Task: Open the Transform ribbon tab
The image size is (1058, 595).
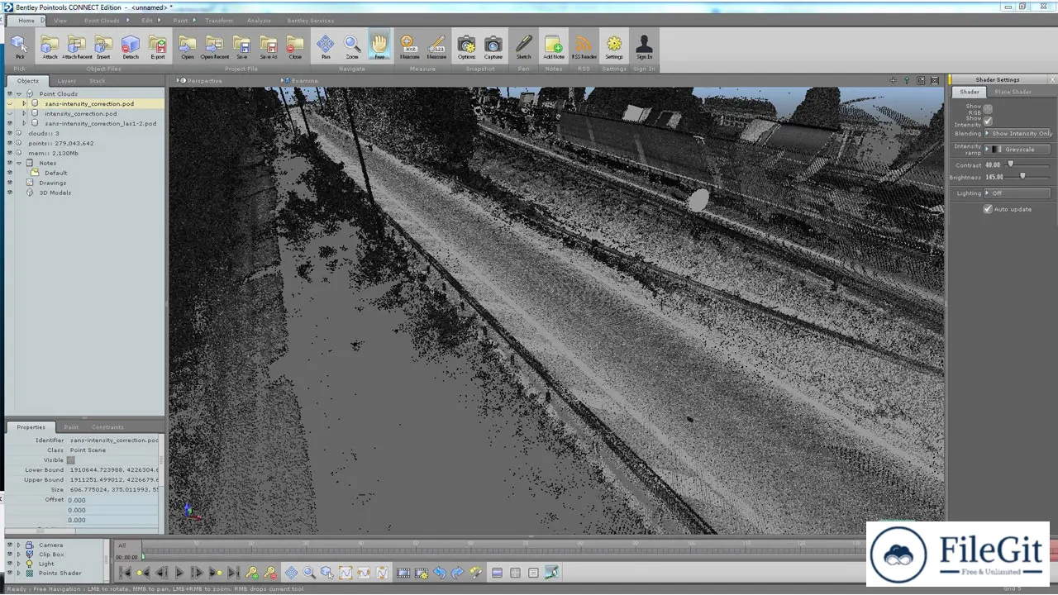Action: (x=219, y=20)
